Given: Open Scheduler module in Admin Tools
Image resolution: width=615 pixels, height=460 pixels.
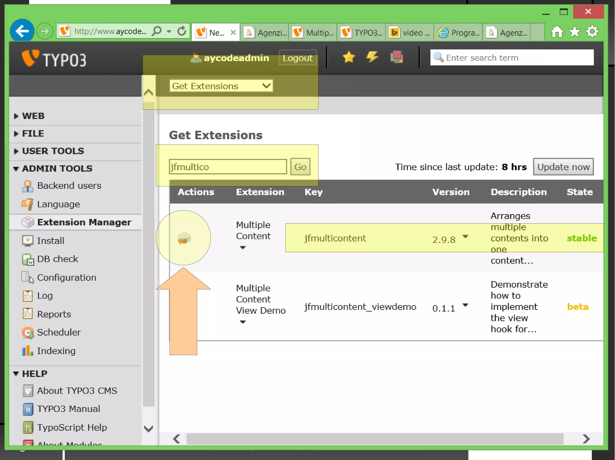Looking at the screenshot, I should point(59,332).
